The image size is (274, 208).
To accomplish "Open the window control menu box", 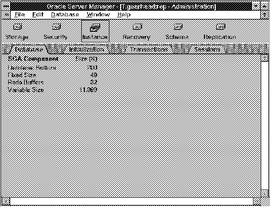I will pyautogui.click(x=6, y=7).
